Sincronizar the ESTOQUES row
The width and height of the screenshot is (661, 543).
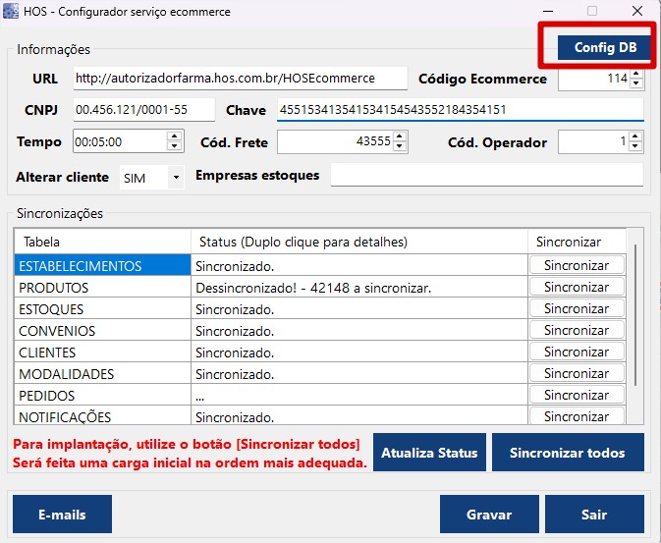(x=577, y=309)
